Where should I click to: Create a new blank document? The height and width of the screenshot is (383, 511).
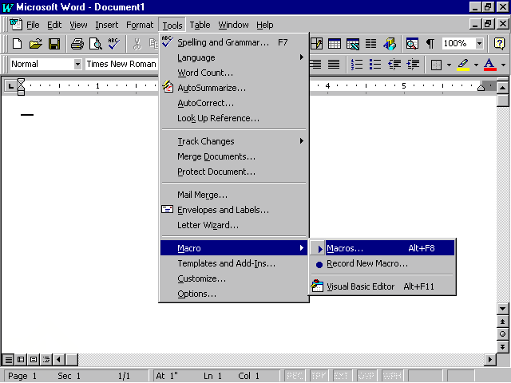coord(18,44)
